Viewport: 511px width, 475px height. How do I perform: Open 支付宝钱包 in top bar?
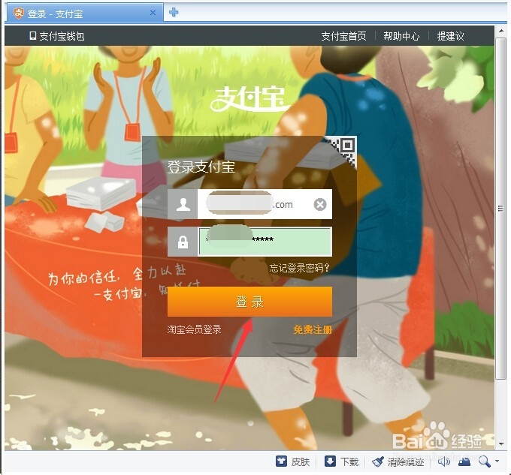(56, 36)
